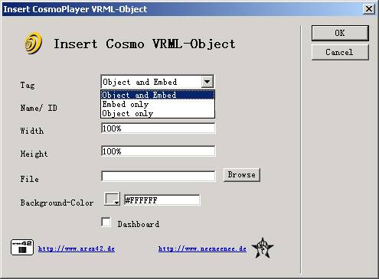
Task: Open the http://www.neeneenee.de link
Action: pyautogui.click(x=202, y=248)
